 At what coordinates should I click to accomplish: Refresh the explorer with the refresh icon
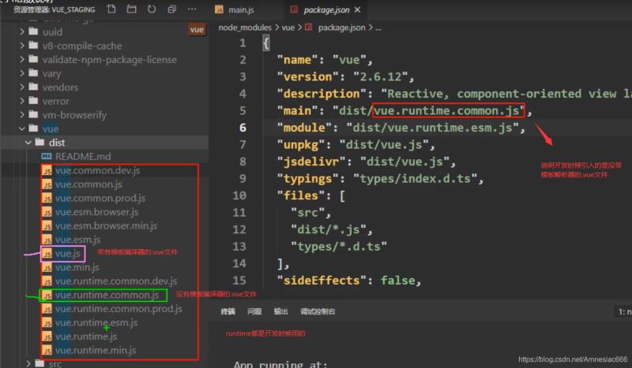coord(152,9)
